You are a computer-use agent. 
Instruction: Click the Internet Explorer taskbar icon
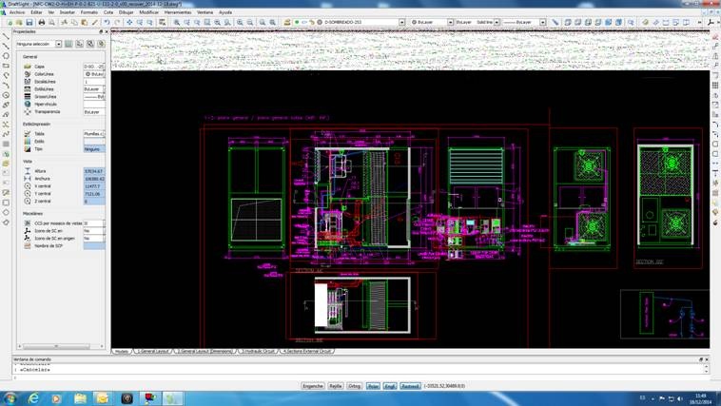(x=33, y=398)
